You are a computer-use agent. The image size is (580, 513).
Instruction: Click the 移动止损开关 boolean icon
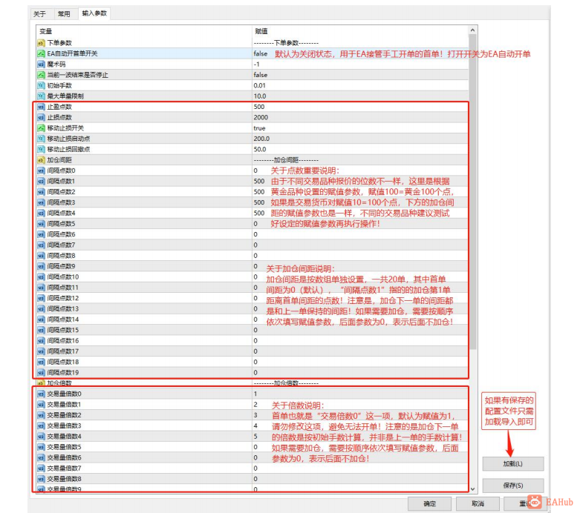click(41, 128)
